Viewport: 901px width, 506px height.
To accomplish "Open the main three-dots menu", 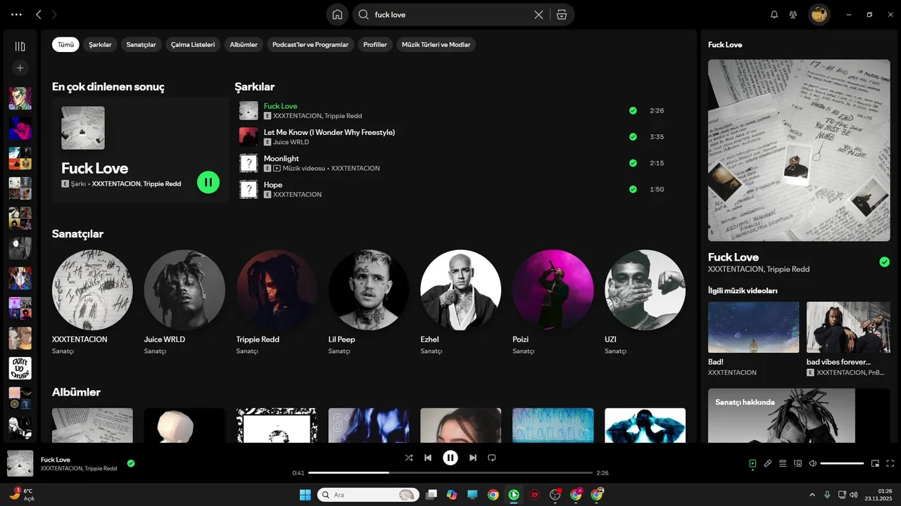I will tap(16, 14).
